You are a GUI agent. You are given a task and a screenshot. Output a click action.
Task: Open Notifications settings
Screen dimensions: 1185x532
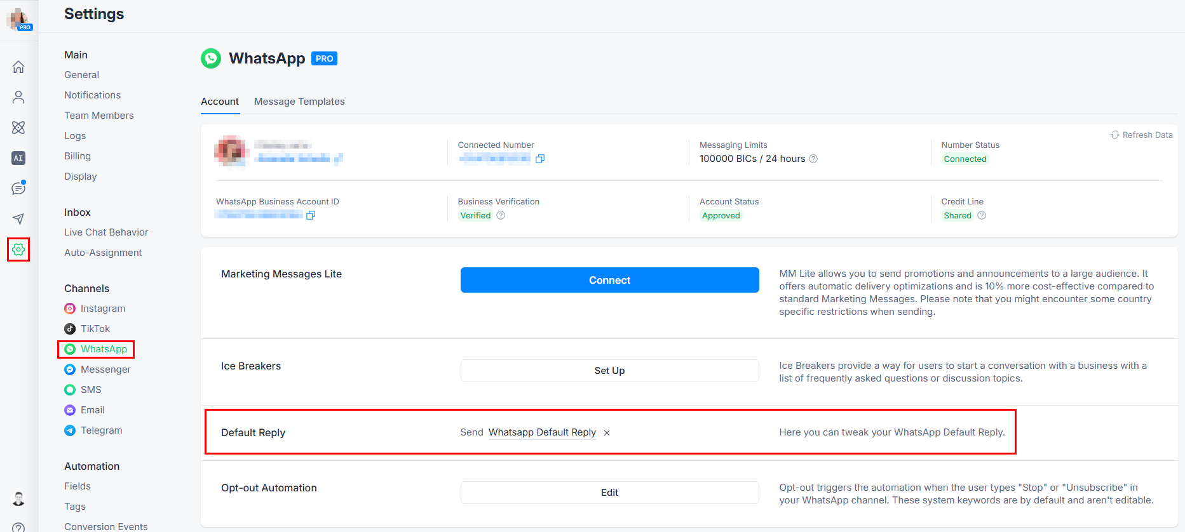coord(92,95)
